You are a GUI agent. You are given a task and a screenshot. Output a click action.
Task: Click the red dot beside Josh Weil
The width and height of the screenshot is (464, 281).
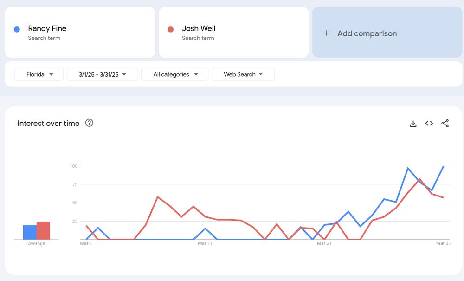tap(171, 29)
